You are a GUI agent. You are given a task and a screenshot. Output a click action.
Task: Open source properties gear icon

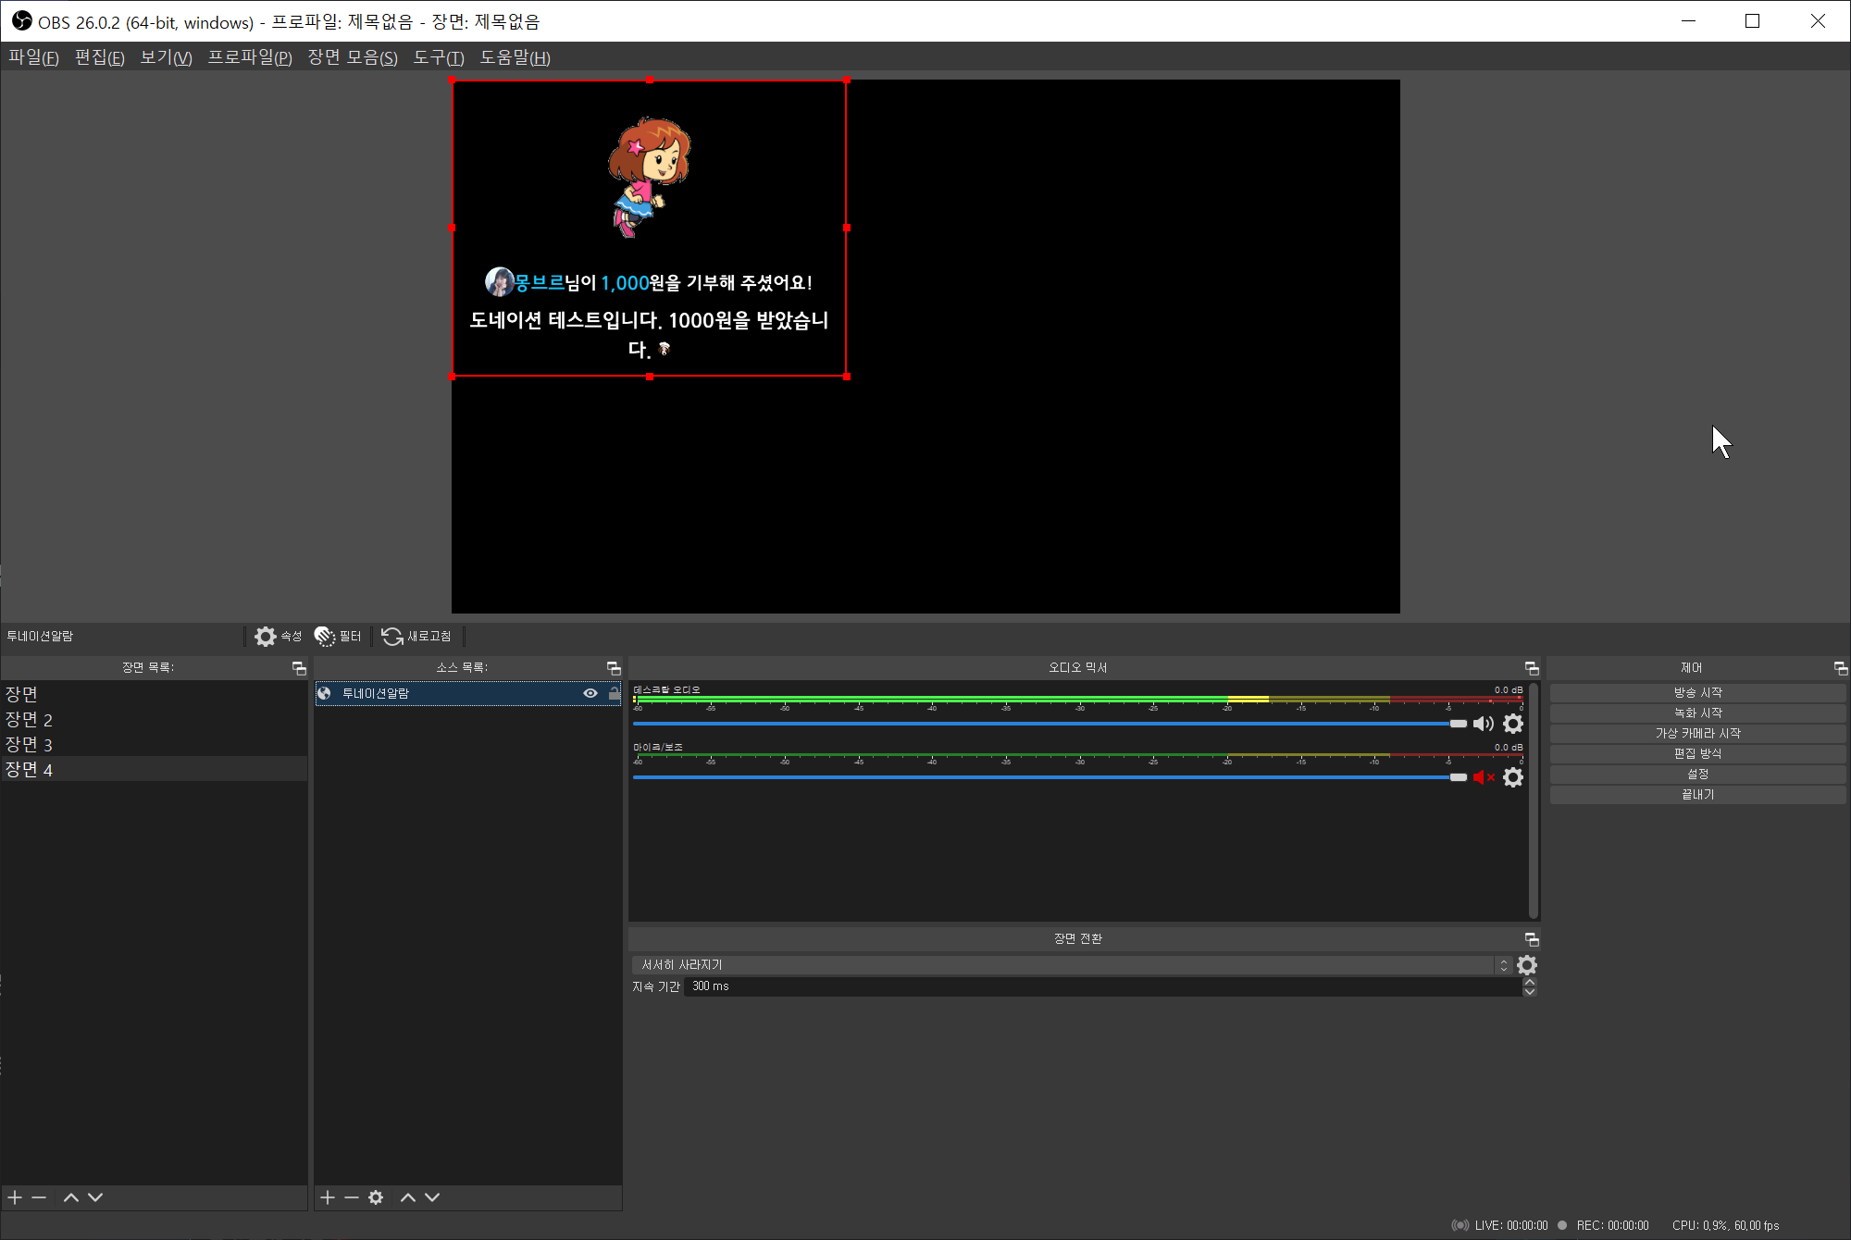click(x=266, y=637)
